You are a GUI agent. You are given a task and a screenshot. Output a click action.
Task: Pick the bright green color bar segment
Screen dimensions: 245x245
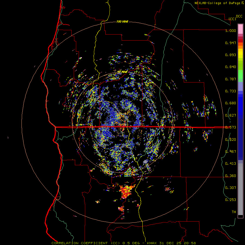[240, 74]
